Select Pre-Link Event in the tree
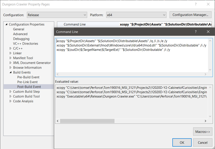This screenshot has width=215, height=149. point(27,82)
